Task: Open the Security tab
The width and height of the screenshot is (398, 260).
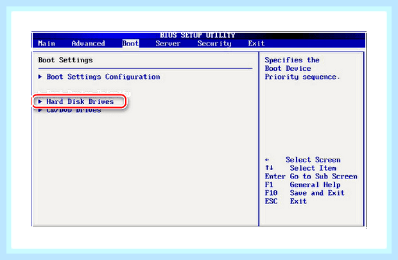Action: 214,44
